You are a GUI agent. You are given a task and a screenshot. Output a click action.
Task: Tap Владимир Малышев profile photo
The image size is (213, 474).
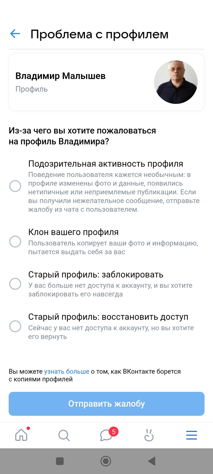tap(176, 82)
